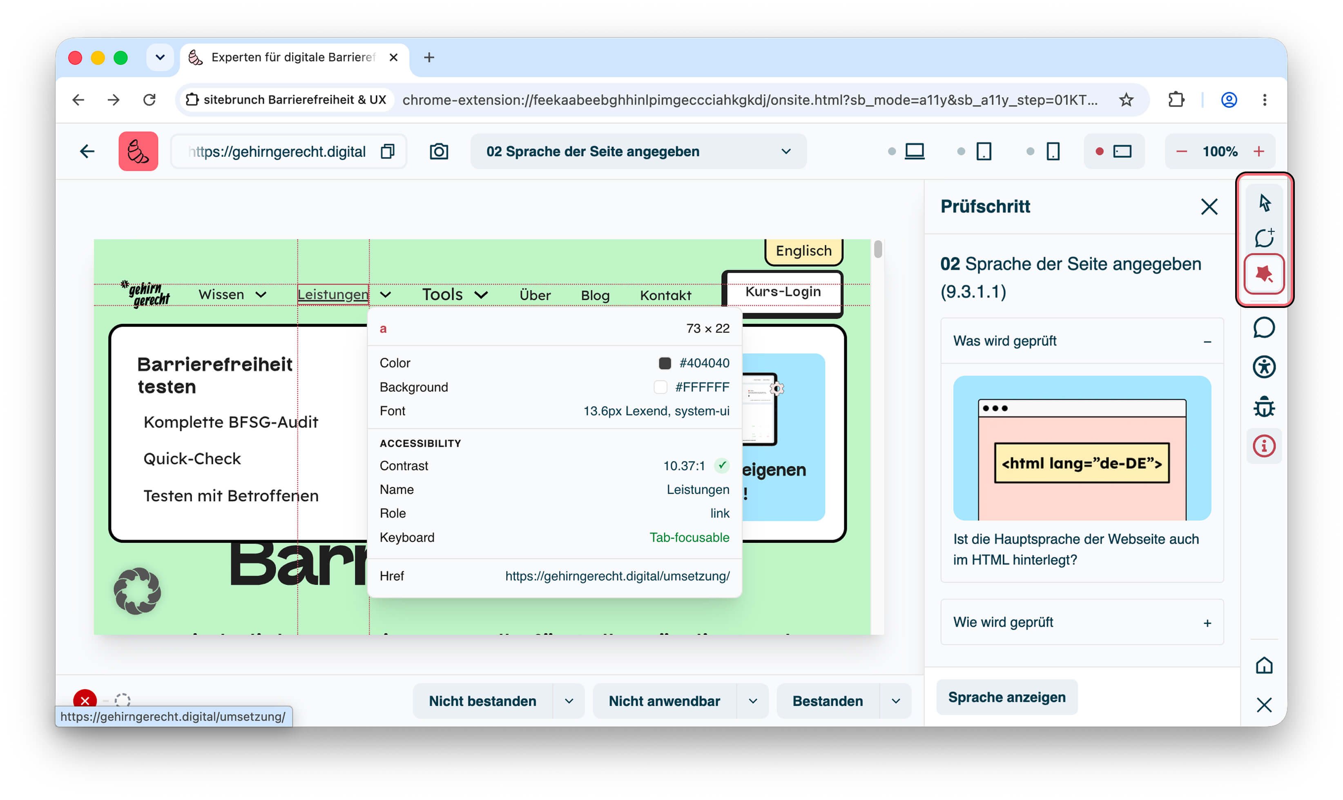The height and width of the screenshot is (800, 1343).
Task: Collapse the 'Was wird geprüft' section
Action: click(x=1082, y=341)
